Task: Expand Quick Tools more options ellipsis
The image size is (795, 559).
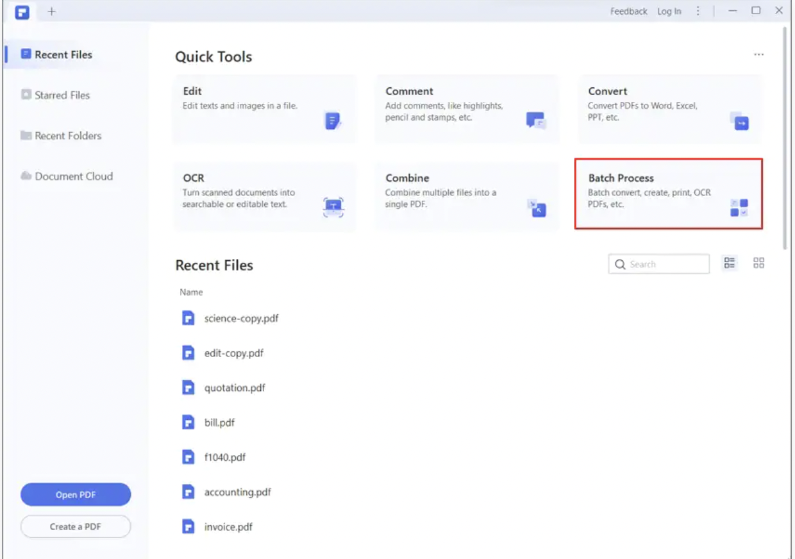Action: (x=759, y=55)
